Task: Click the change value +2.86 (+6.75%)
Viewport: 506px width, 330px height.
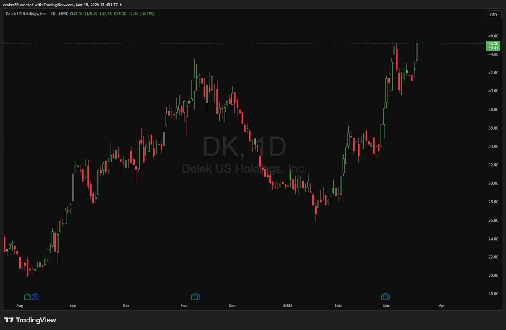Action: 142,14
